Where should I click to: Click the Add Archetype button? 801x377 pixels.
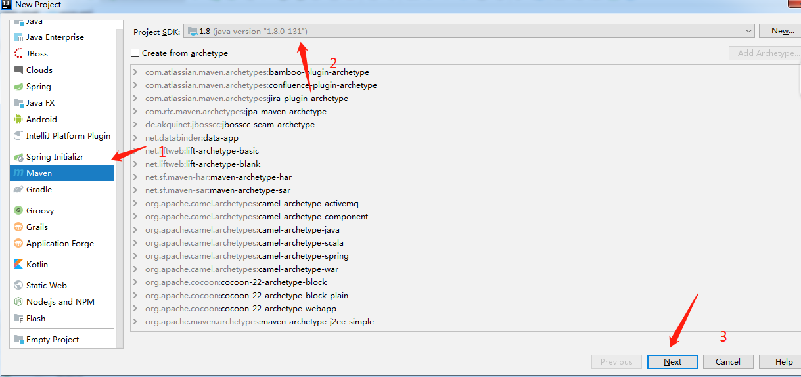[x=765, y=53]
